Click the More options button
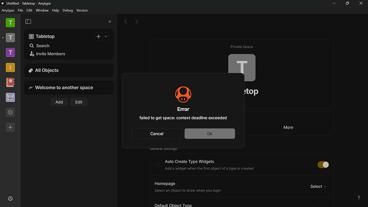This screenshot has width=368, height=207. coord(288,124)
